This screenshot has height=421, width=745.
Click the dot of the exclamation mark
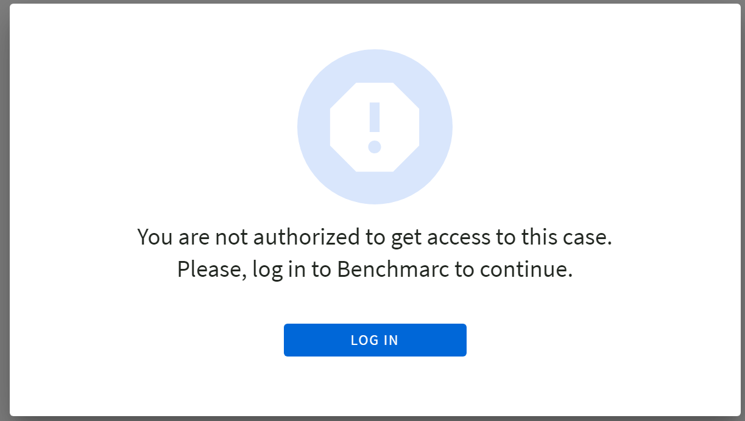coord(375,147)
